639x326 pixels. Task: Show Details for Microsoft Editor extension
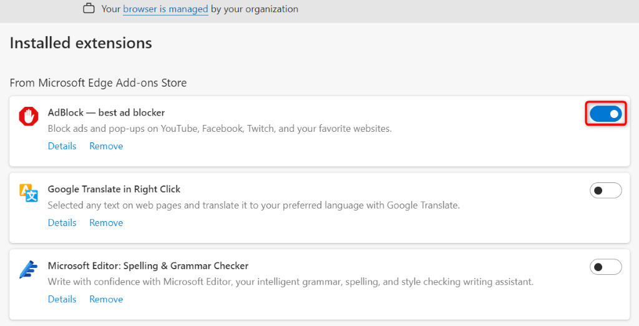coord(62,299)
